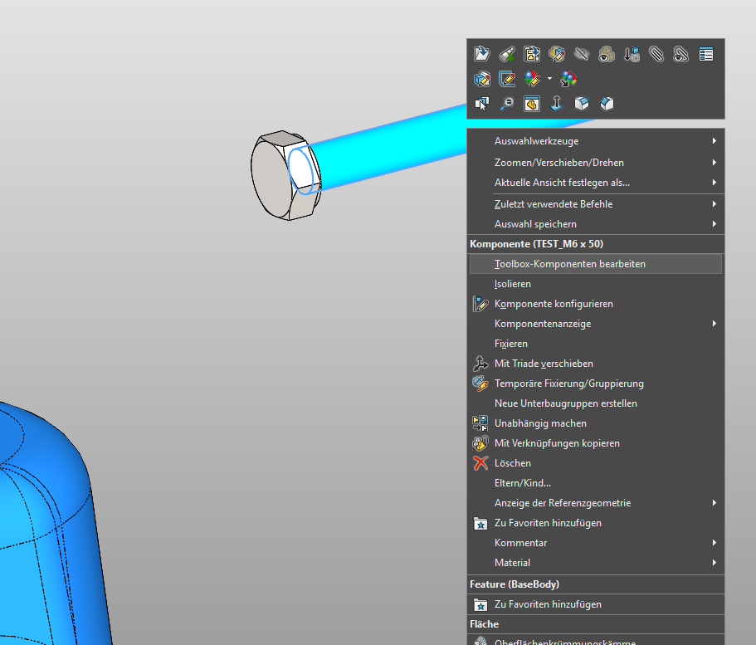Open the appearance dropdown arrow
Image resolution: width=756 pixels, height=645 pixels.
click(x=549, y=80)
